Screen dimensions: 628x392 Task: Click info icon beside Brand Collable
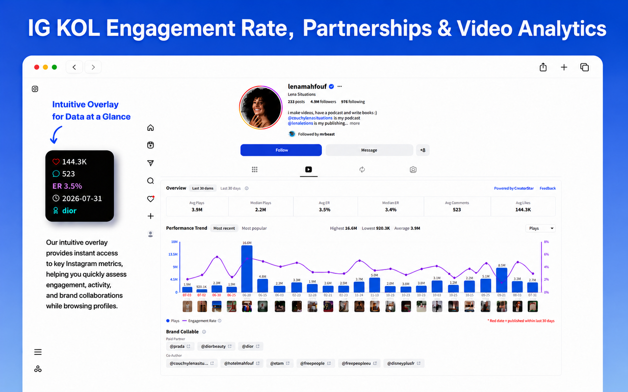[x=204, y=332]
